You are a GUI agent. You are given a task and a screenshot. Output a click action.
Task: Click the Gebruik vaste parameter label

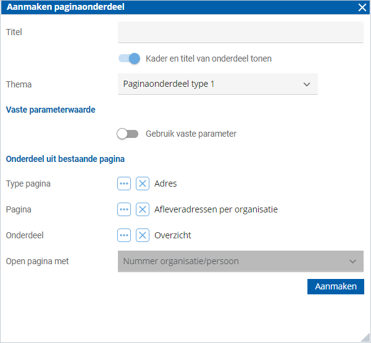191,134
